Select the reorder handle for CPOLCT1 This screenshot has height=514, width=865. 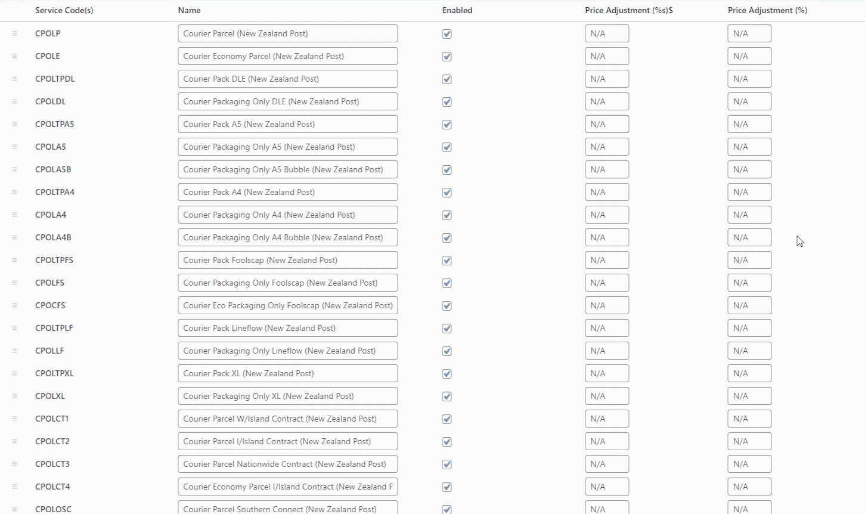(x=14, y=419)
